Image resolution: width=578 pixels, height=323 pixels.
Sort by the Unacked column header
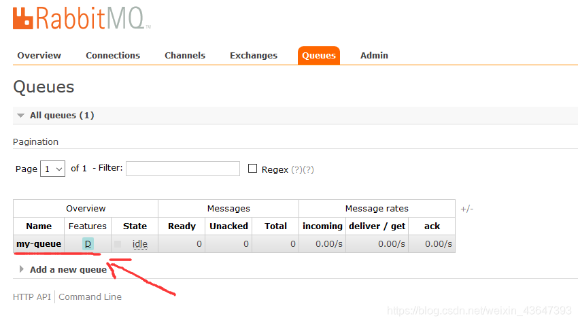pyautogui.click(x=228, y=226)
